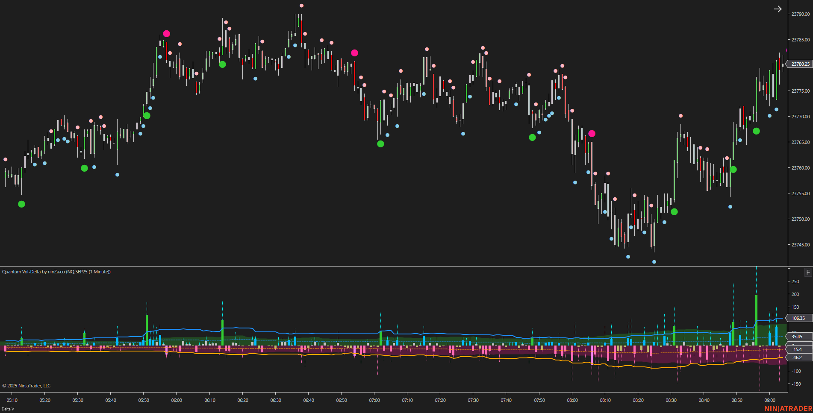Click the green dot signal near 08:30
This screenshot has width=813, height=413.
(x=675, y=212)
